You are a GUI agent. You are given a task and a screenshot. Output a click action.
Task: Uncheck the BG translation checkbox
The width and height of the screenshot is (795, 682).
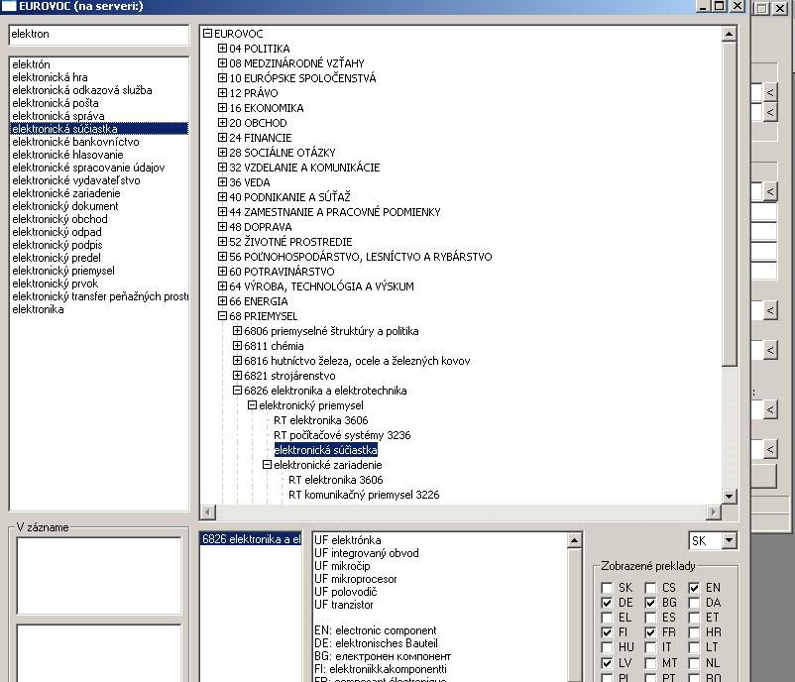tap(650, 603)
